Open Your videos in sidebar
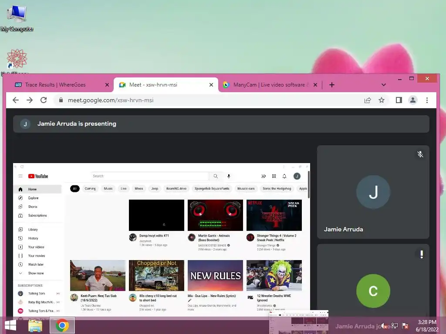The width and height of the screenshot is (446, 334). click(37, 247)
